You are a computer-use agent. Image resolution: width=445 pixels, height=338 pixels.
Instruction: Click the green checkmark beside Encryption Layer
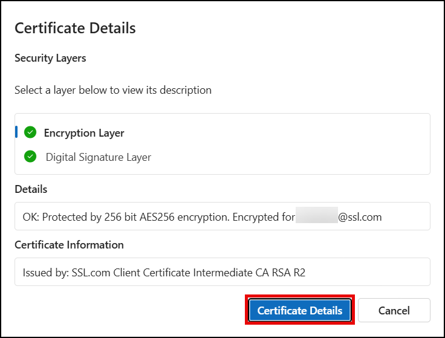[30, 132]
